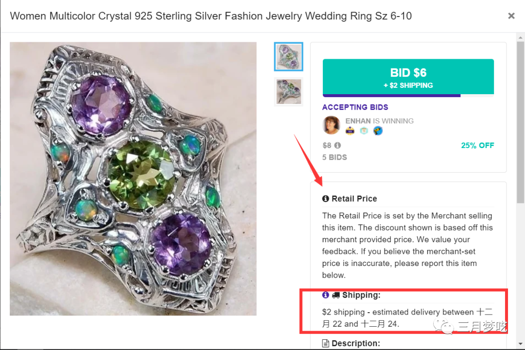This screenshot has width=525, height=350.
Task: Click the shipping truck icon
Action: coord(335,295)
